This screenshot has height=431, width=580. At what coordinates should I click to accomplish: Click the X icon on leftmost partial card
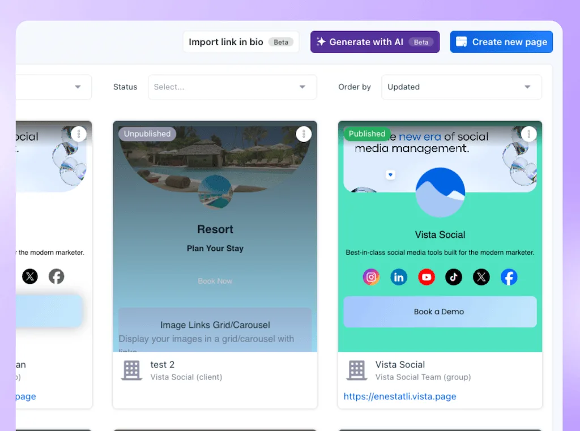pyautogui.click(x=30, y=276)
